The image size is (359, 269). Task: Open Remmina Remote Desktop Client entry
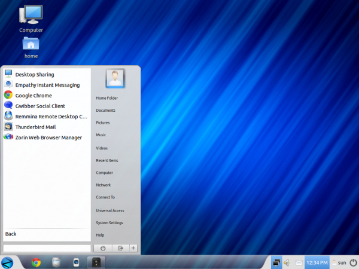pos(47,117)
